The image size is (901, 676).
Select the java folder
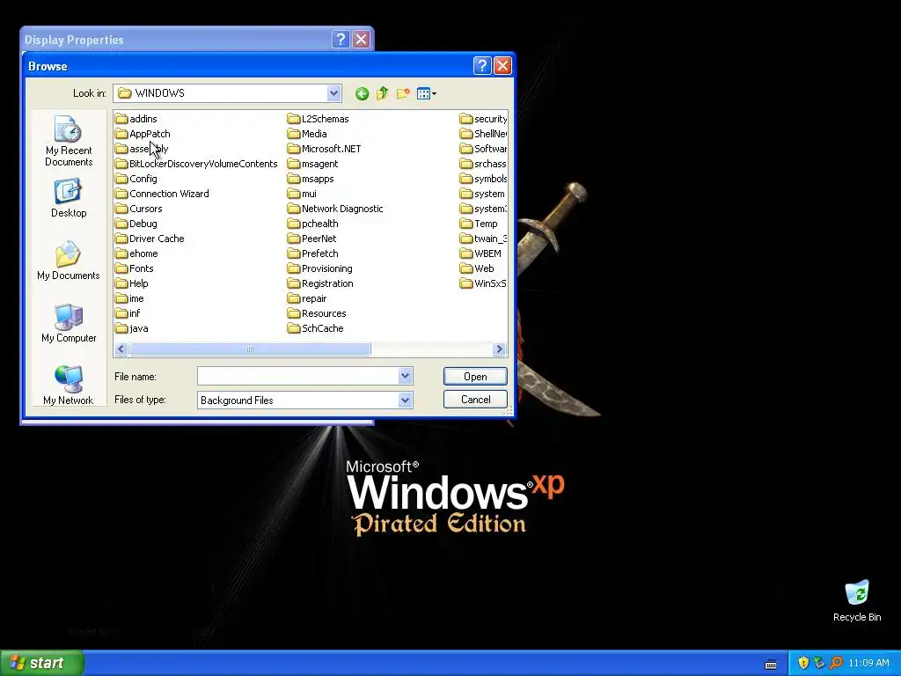[x=132, y=328]
